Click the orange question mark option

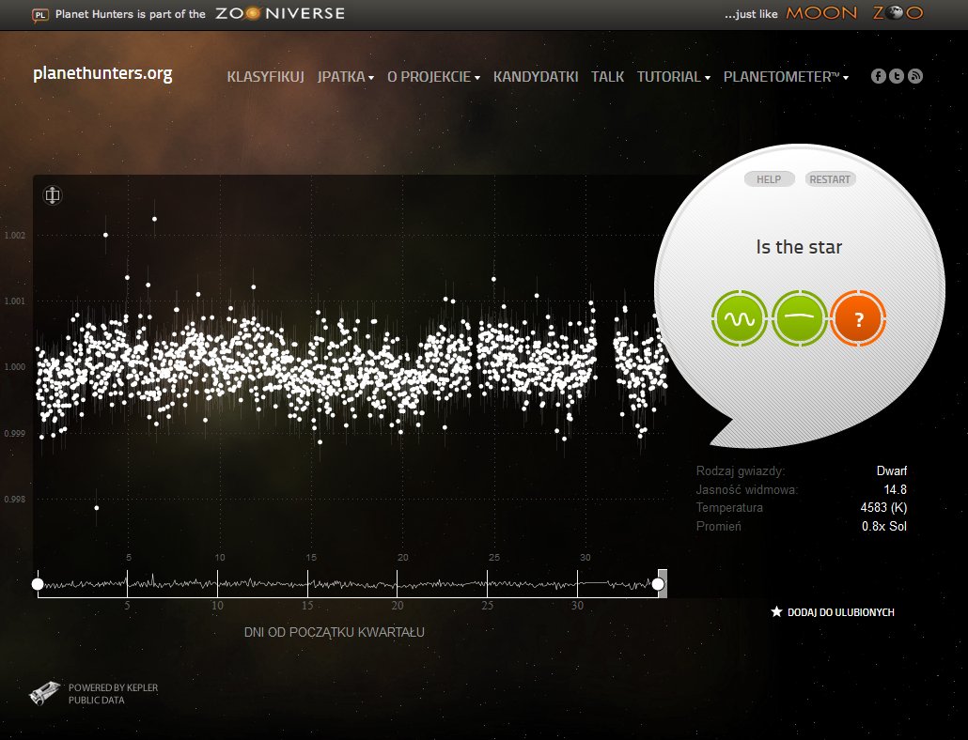click(x=859, y=318)
